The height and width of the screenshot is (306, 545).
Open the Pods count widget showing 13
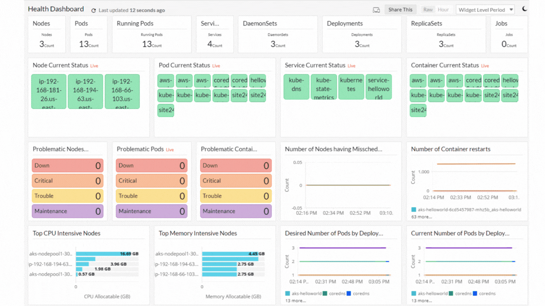point(88,34)
